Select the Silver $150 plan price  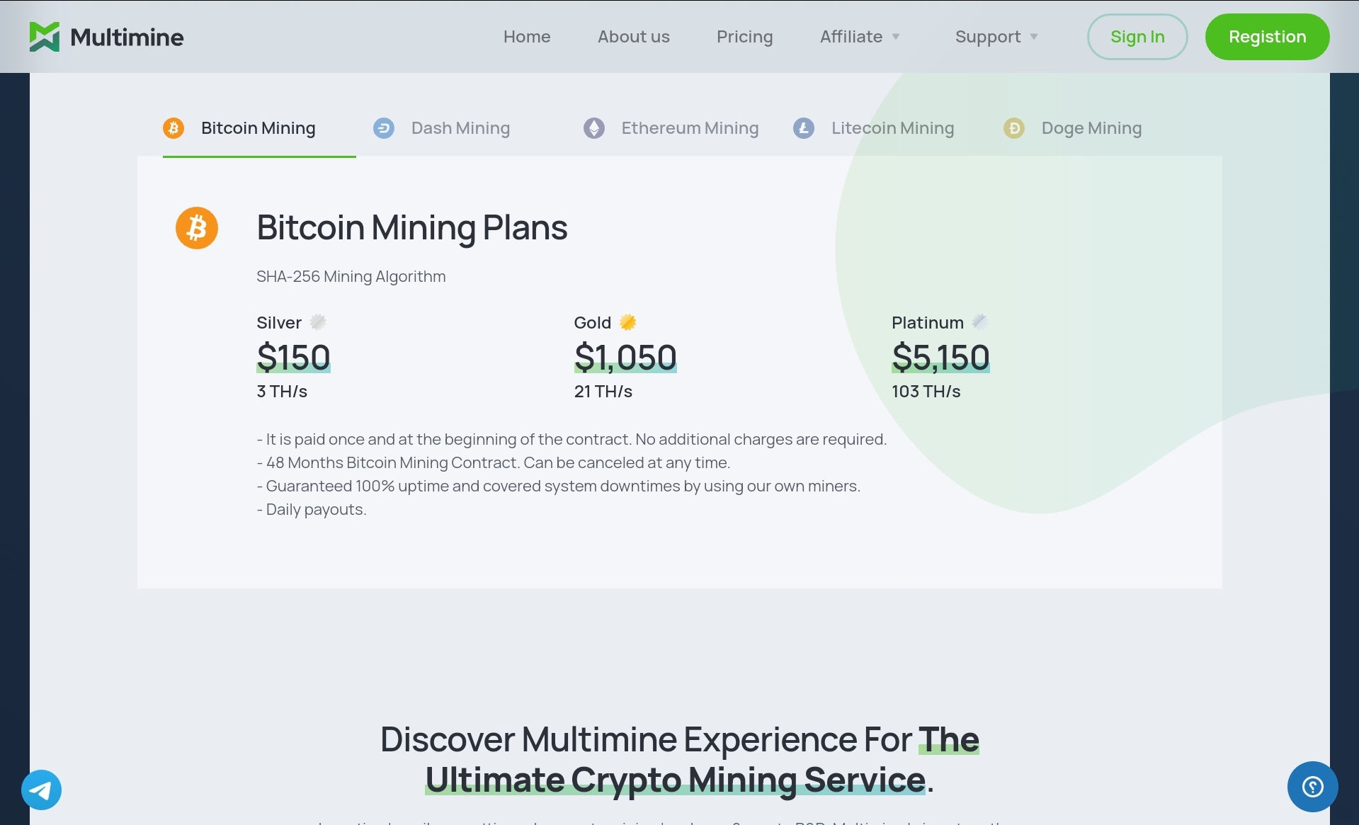tap(293, 357)
